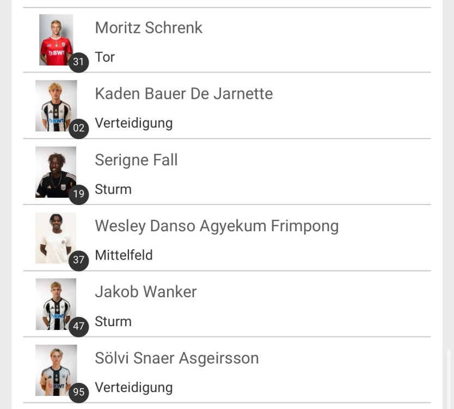The height and width of the screenshot is (409, 454).
Task: Open the photo beside Kaden Bauer De Jarnette
Action: [x=56, y=105]
